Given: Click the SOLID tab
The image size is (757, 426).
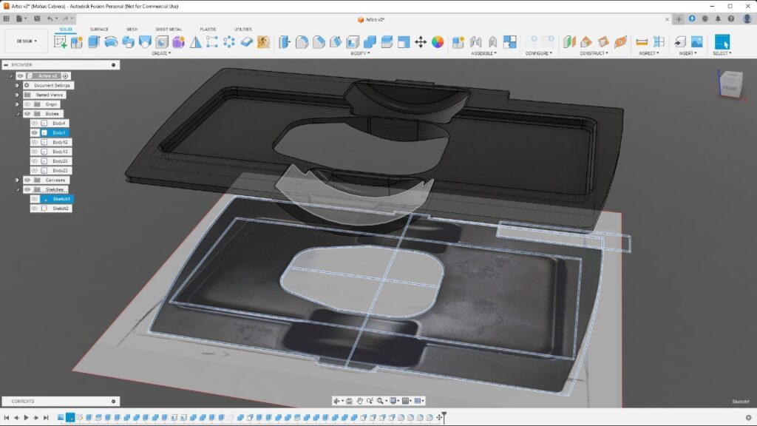Looking at the screenshot, I should pyautogui.click(x=66, y=30).
